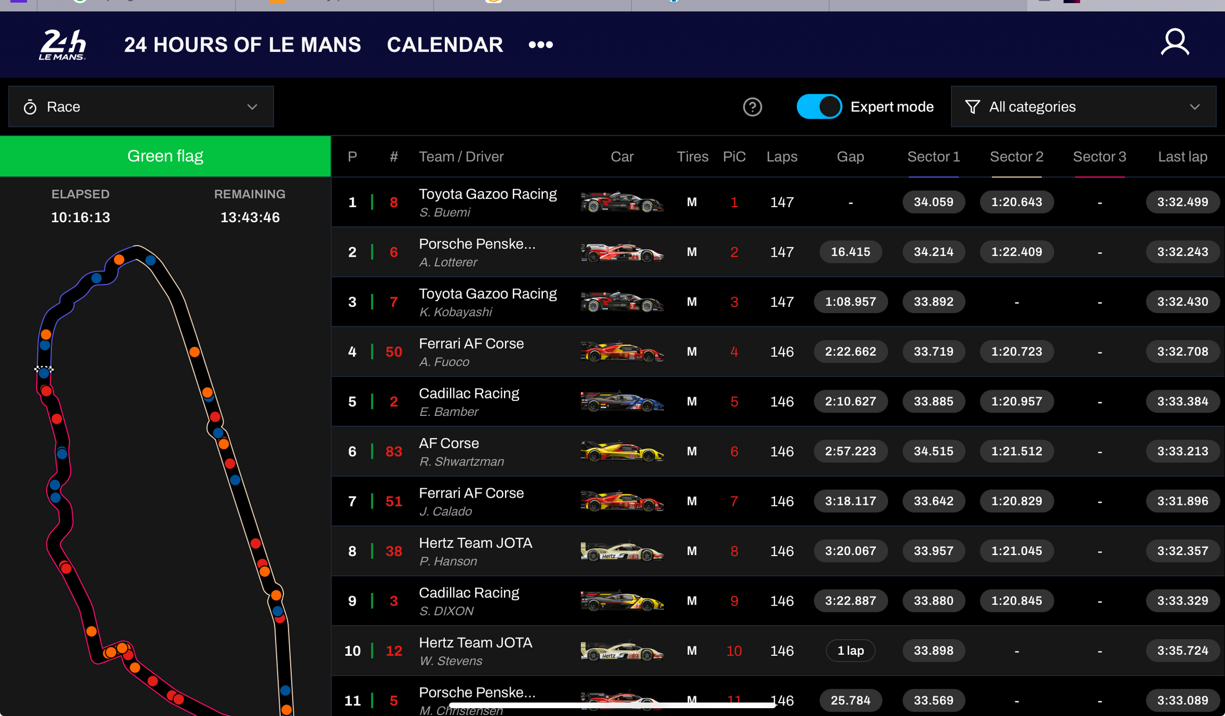Click the help question mark icon
This screenshot has width=1225, height=716.
point(752,107)
